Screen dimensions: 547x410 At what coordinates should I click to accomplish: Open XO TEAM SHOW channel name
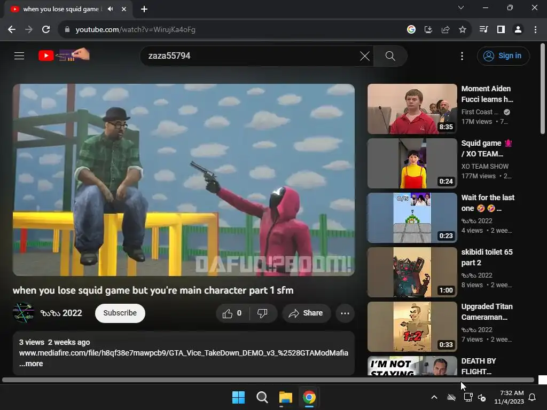[485, 167]
